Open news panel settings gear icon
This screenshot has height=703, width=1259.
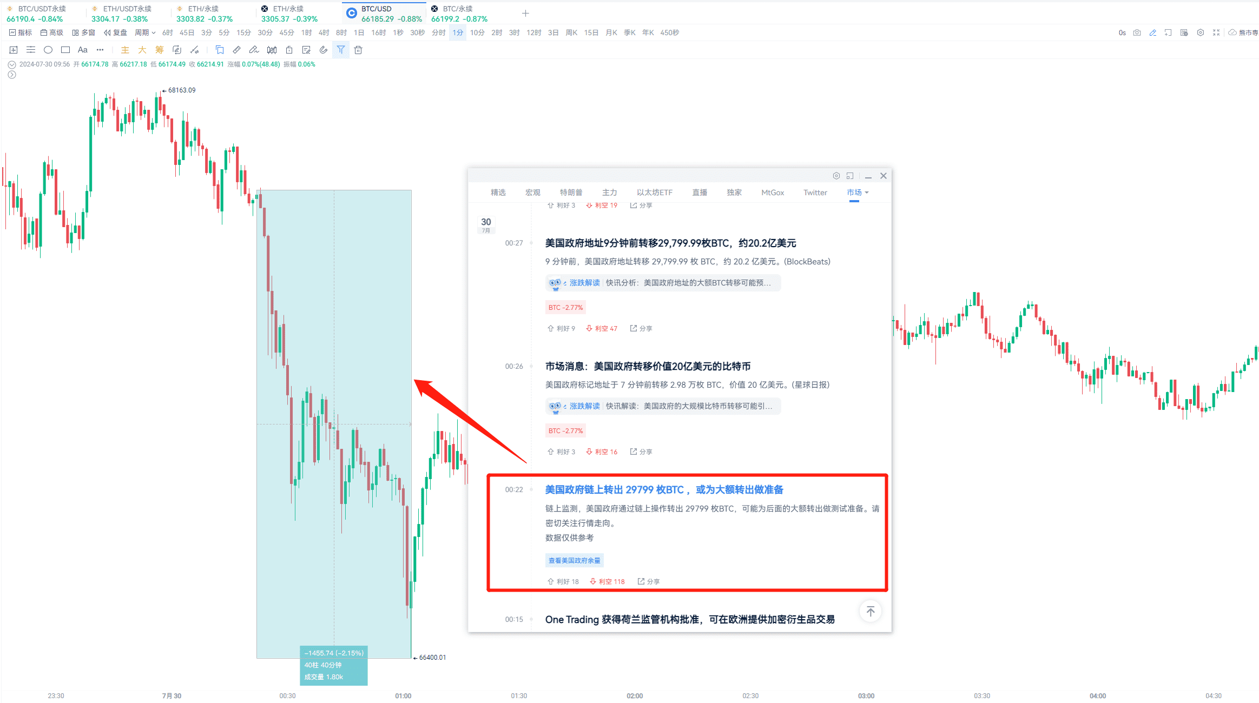[836, 176]
